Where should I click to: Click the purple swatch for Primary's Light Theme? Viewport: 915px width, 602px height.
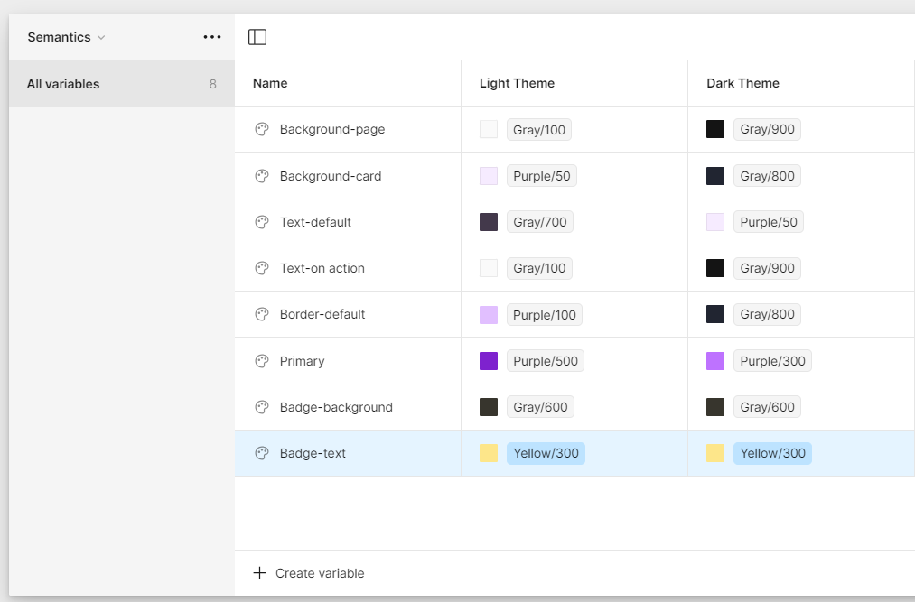pos(488,360)
